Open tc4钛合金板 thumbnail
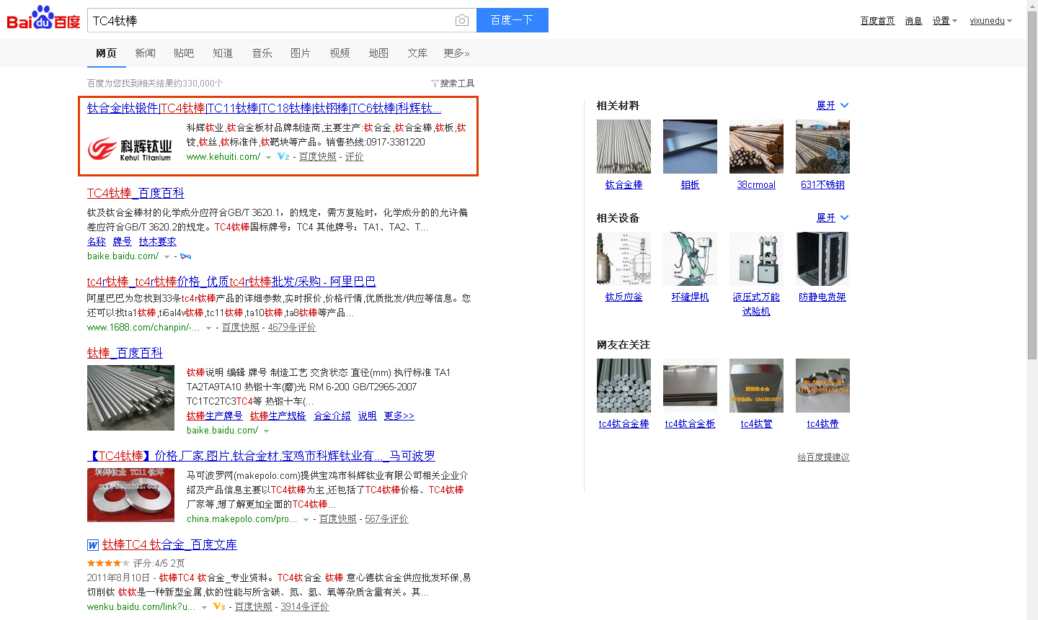This screenshot has width=1038, height=620. pos(690,386)
